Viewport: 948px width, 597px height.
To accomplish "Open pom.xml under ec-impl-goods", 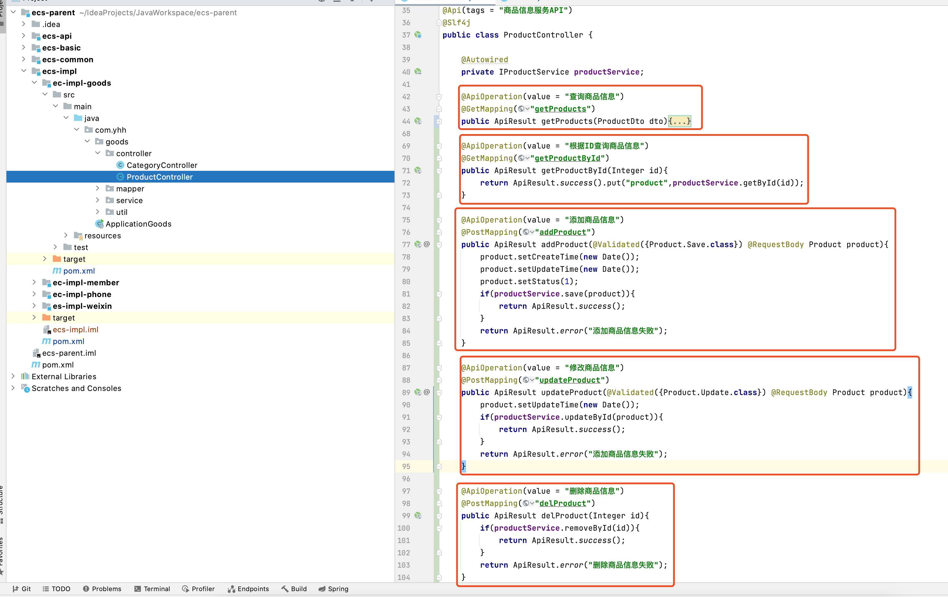I will point(79,271).
